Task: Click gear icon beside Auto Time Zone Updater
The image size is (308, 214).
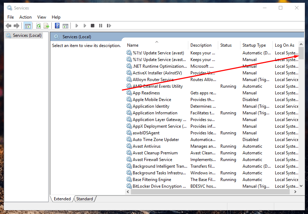Action: [129, 139]
